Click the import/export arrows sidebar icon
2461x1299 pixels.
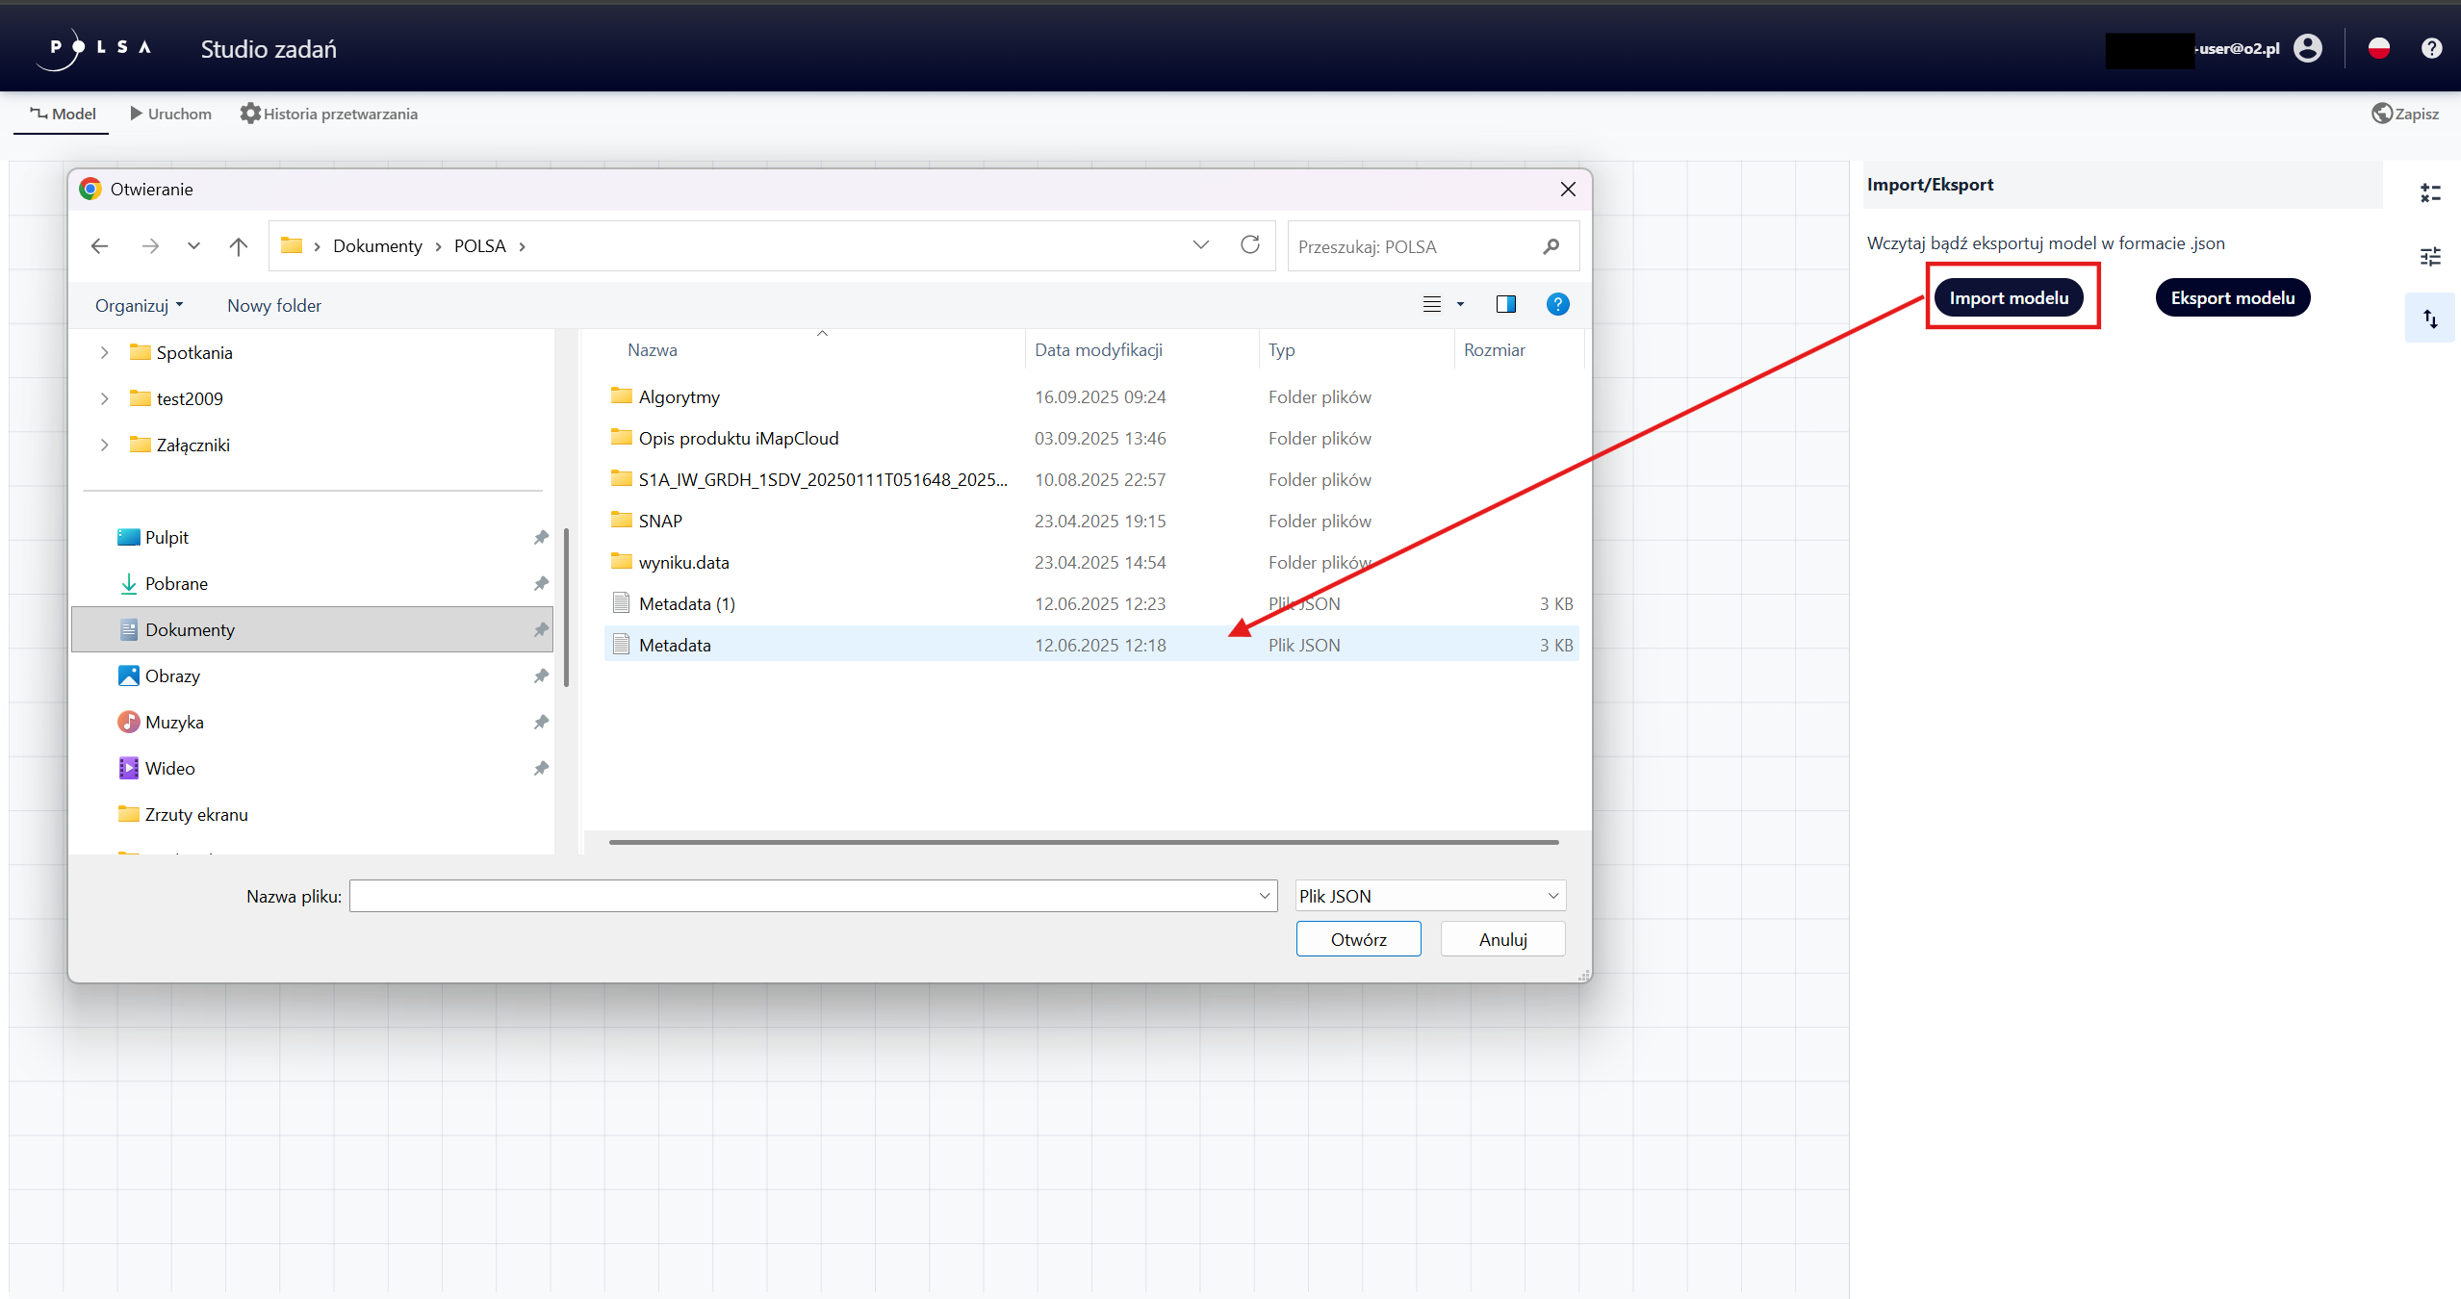[2429, 318]
